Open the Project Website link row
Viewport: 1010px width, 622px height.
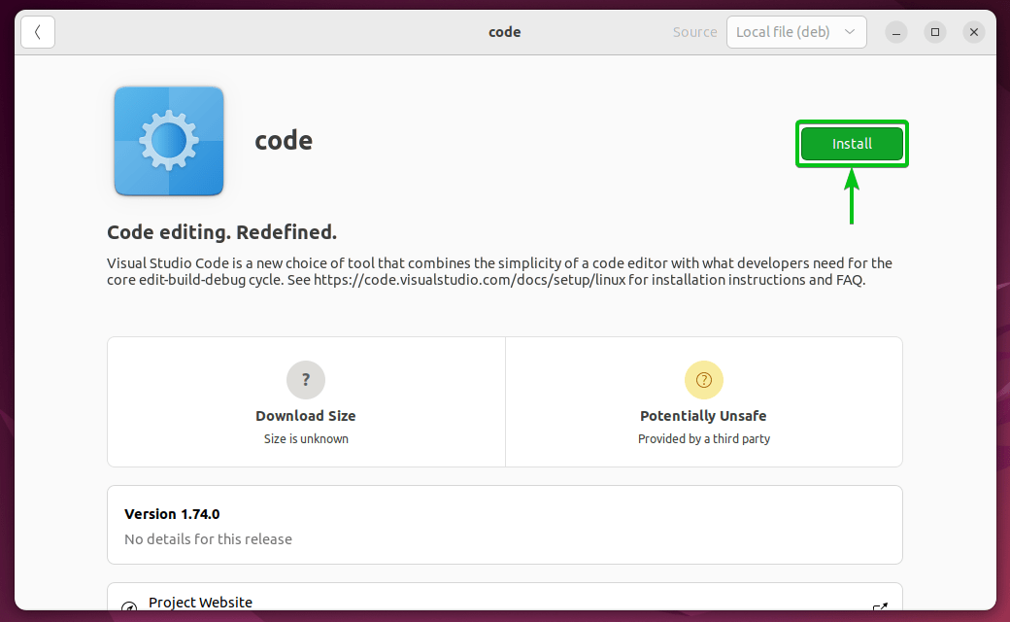tap(504, 598)
